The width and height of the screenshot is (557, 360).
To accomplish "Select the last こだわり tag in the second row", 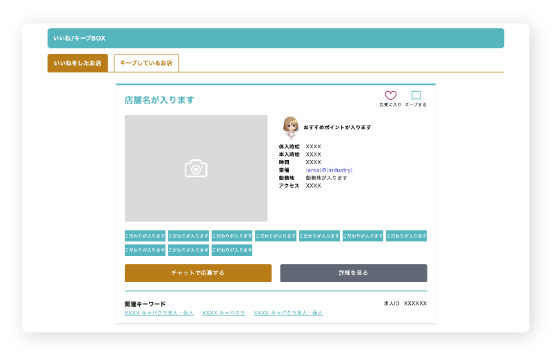I will click(x=232, y=250).
